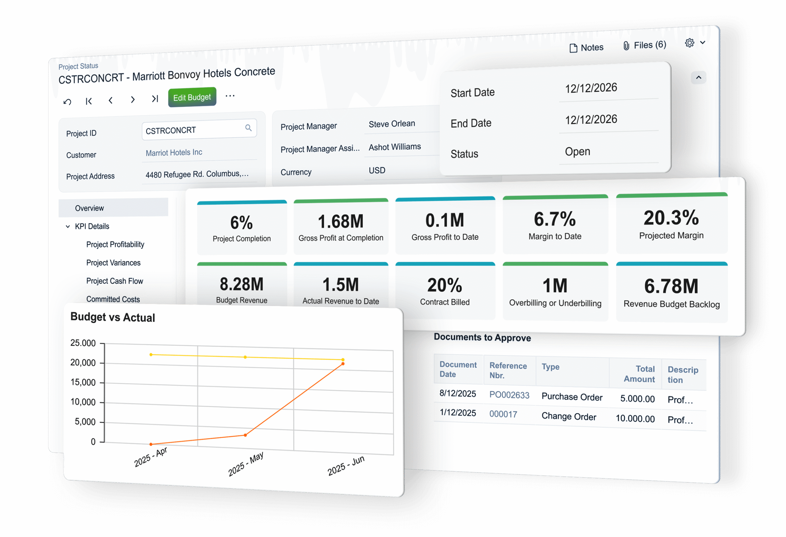Open the Marriot Hotels Inc customer link
The width and height of the screenshot is (786, 537).
174,153
